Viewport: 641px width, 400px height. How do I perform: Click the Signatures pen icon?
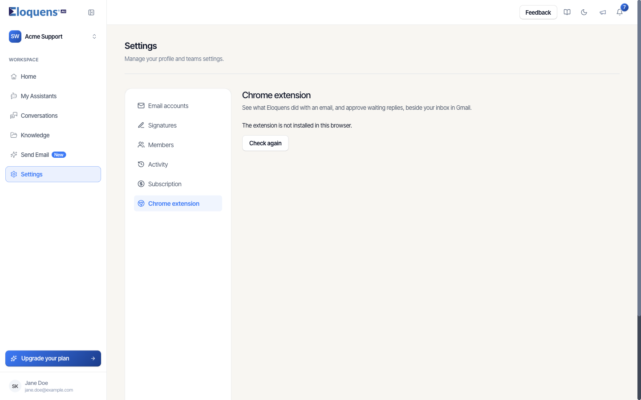[x=141, y=125]
